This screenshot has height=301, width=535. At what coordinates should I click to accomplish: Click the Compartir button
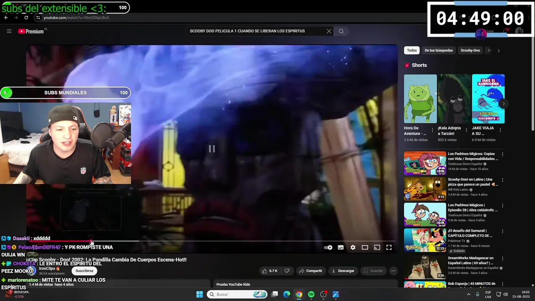(x=311, y=271)
